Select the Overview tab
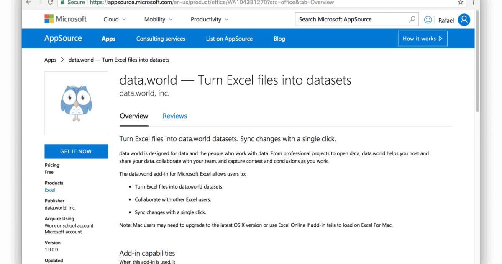Viewport: 502px width, 264px height. pyautogui.click(x=134, y=116)
